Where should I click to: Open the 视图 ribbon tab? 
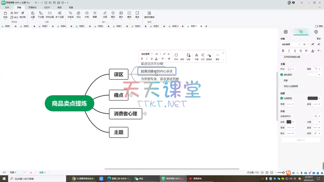pyautogui.click(x=71, y=7)
